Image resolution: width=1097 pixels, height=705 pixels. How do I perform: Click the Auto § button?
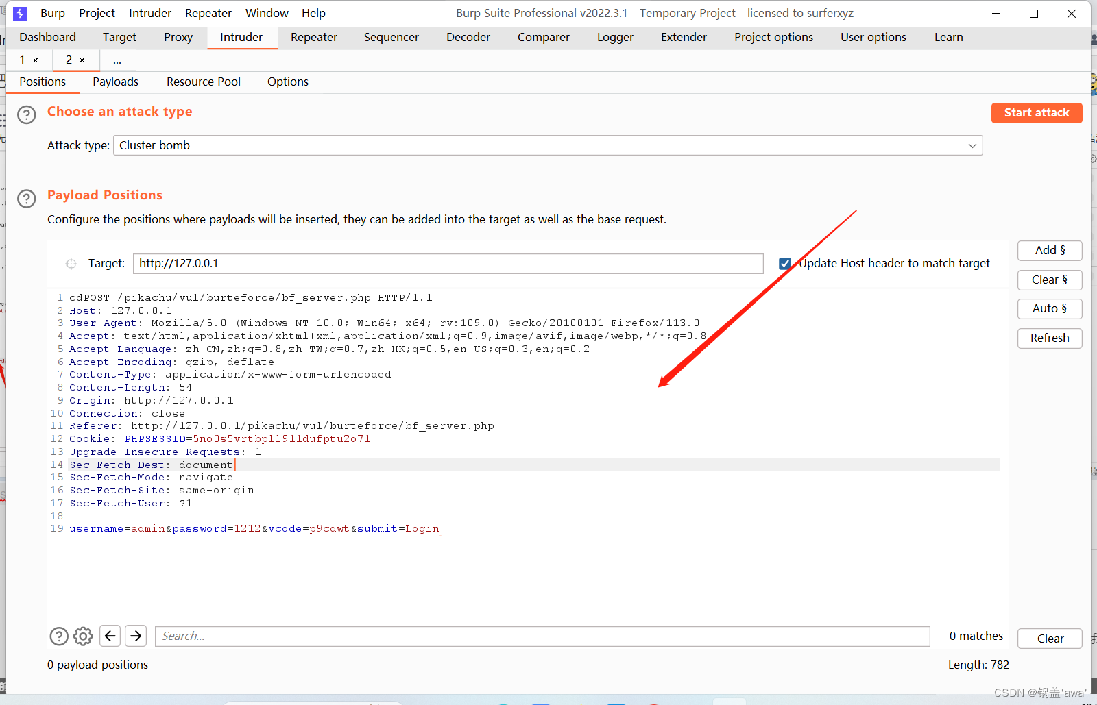(1050, 309)
